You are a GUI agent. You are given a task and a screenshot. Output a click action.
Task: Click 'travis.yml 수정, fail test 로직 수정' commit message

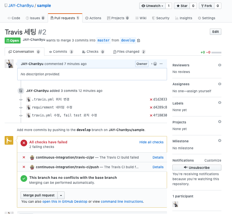coord(65,115)
